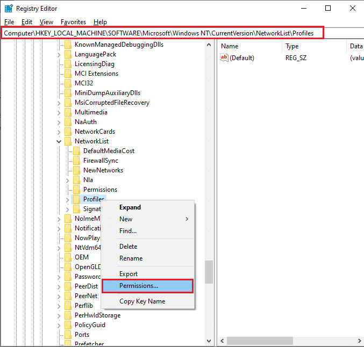Click tree scrollbar up arrow
Screen dimensions: 364x347
[x=209, y=45]
